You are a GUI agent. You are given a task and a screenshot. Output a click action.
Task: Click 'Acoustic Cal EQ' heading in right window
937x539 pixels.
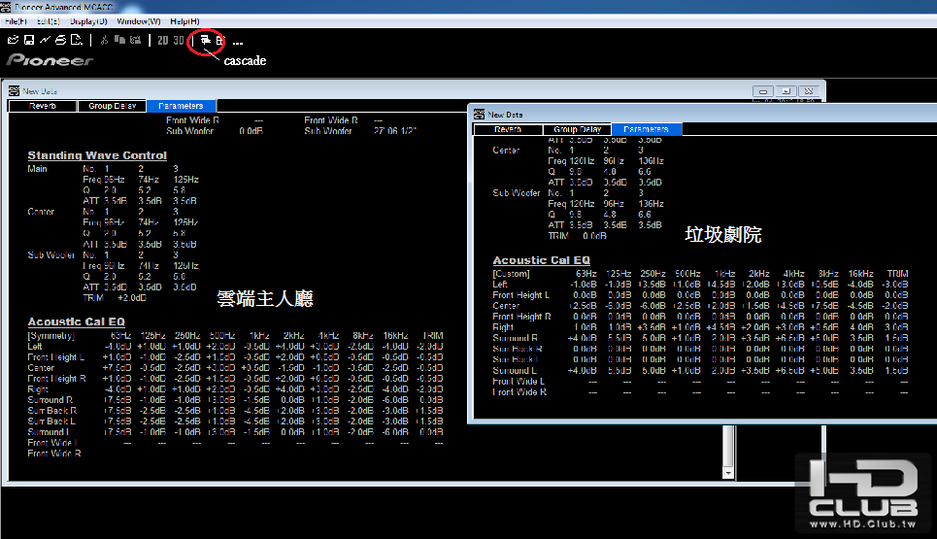542,260
